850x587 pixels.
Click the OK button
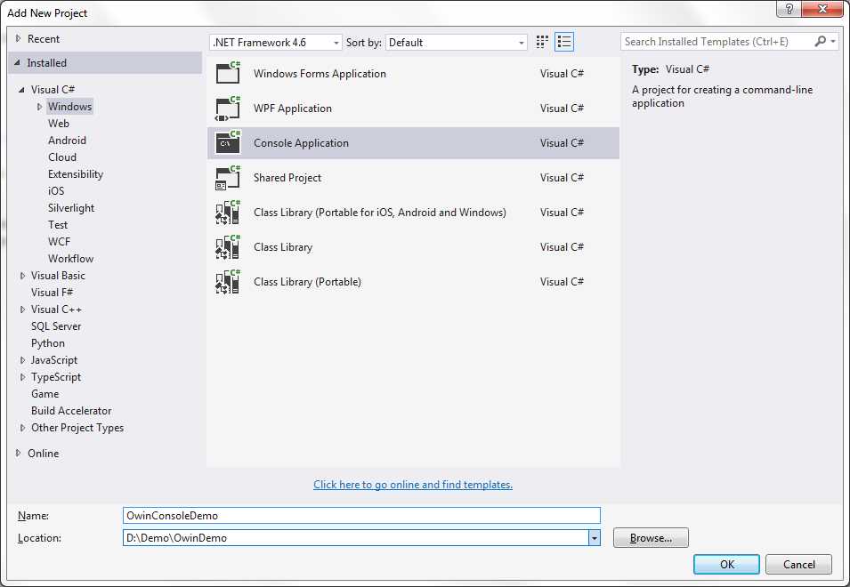click(x=726, y=564)
